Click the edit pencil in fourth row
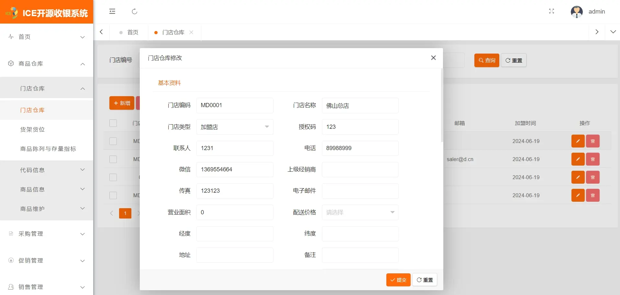The height and width of the screenshot is (295, 620). coord(578,195)
